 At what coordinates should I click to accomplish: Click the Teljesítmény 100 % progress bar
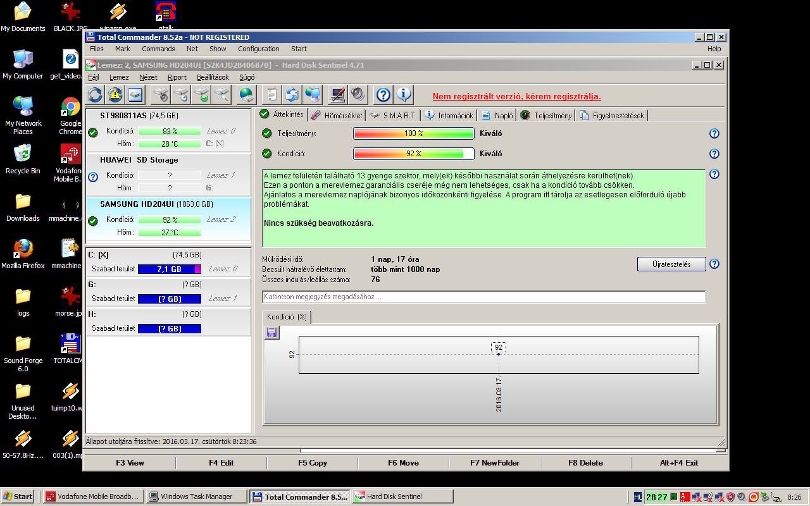pos(414,133)
